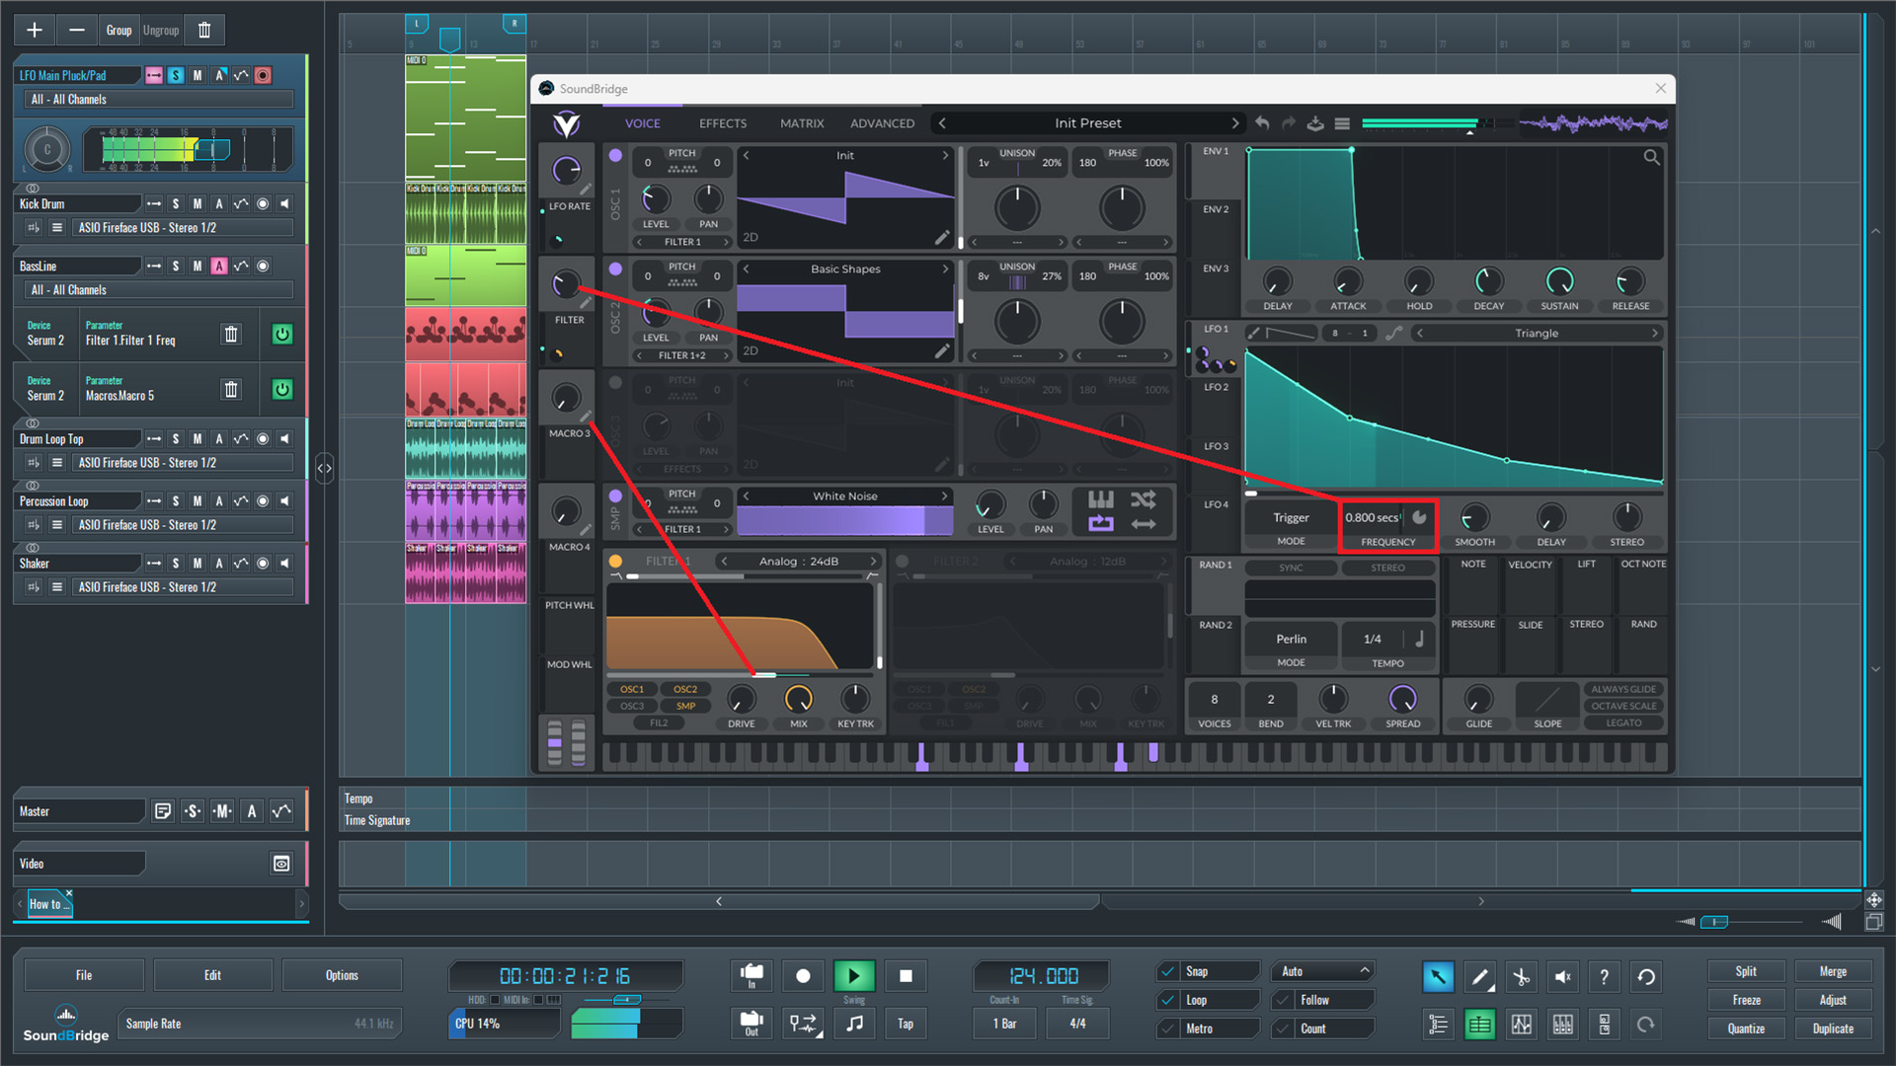Click the Play button in transport
The width and height of the screenshot is (1896, 1066).
854,976
